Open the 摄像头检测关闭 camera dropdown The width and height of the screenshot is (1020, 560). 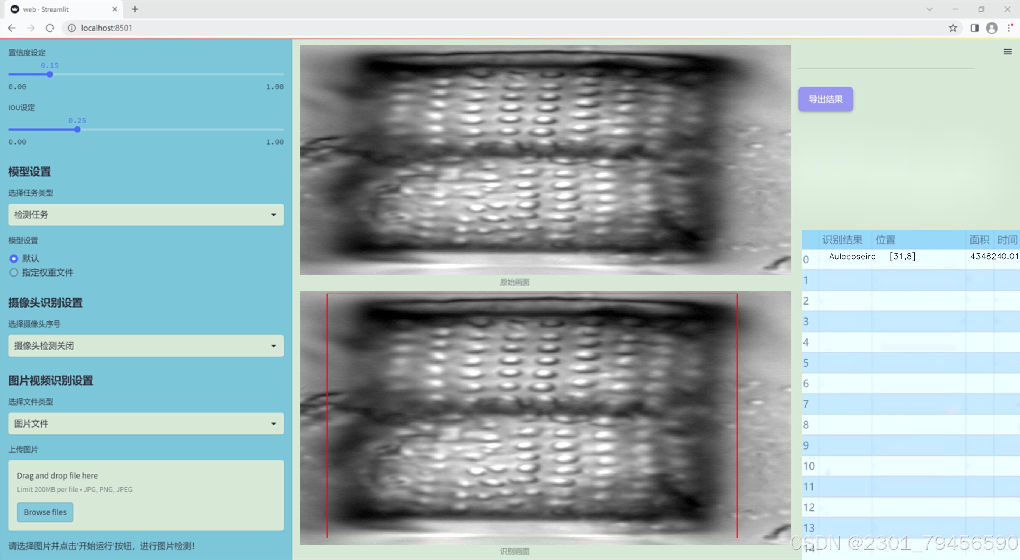[146, 345]
